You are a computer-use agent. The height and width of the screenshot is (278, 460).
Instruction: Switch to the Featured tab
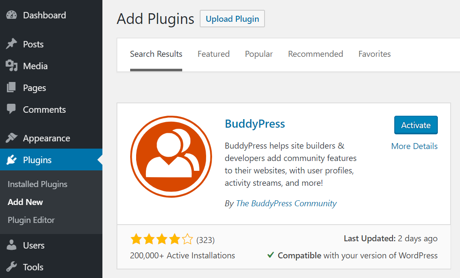coord(213,54)
